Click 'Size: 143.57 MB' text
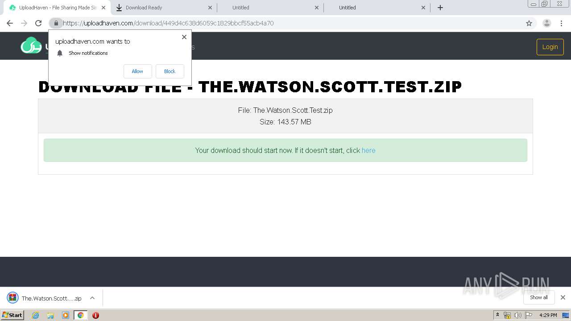The height and width of the screenshot is (321, 571). 285,122
